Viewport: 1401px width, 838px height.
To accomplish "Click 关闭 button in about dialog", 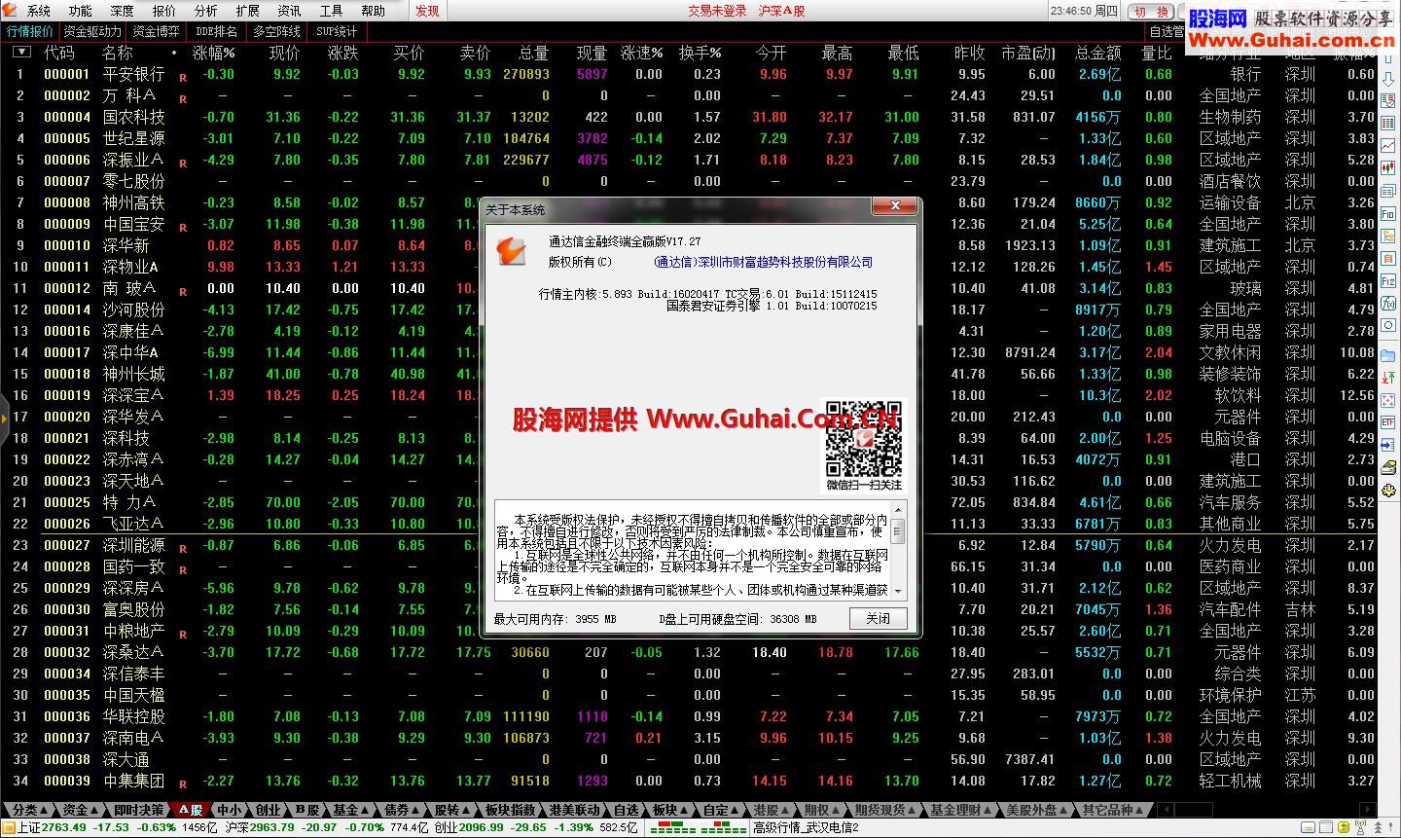I will click(x=878, y=619).
